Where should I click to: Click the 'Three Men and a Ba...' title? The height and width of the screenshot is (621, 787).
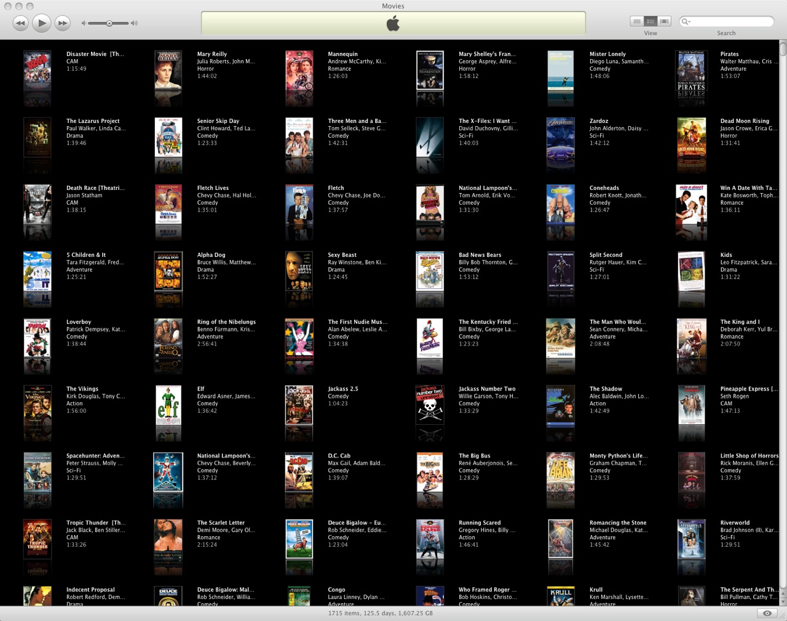357,121
